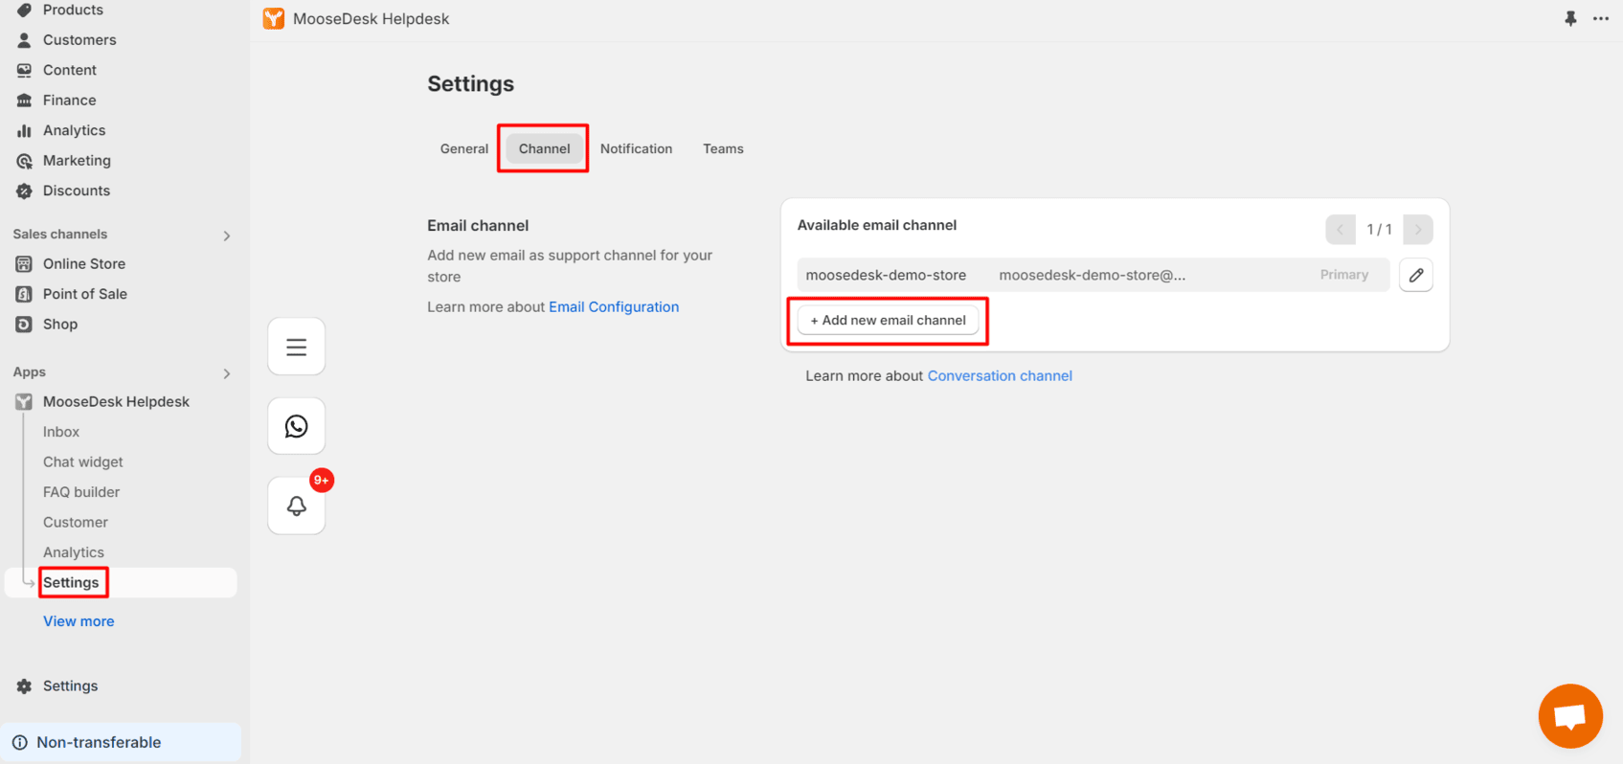Open the Email Configuration link

pyautogui.click(x=614, y=307)
